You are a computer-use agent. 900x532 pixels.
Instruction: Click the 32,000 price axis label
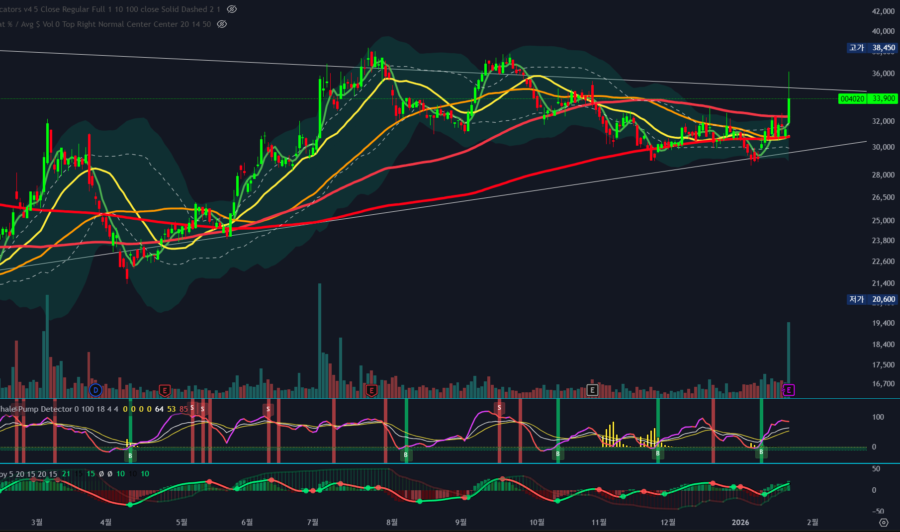pyautogui.click(x=883, y=121)
